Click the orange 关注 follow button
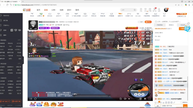Screen dimensions: 193x108 pos(148,22)
